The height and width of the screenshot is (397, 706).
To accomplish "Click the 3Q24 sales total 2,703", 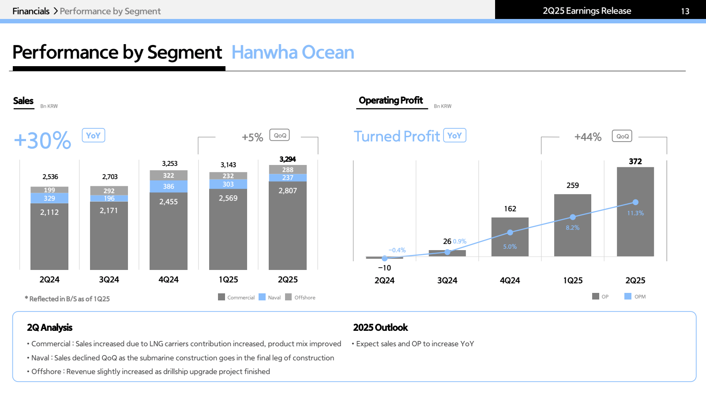I will click(110, 177).
